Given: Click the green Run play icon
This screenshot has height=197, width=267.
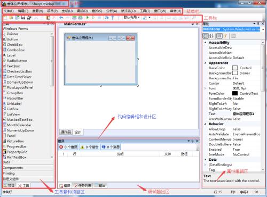Looking at the screenshot, I should click(88, 18).
